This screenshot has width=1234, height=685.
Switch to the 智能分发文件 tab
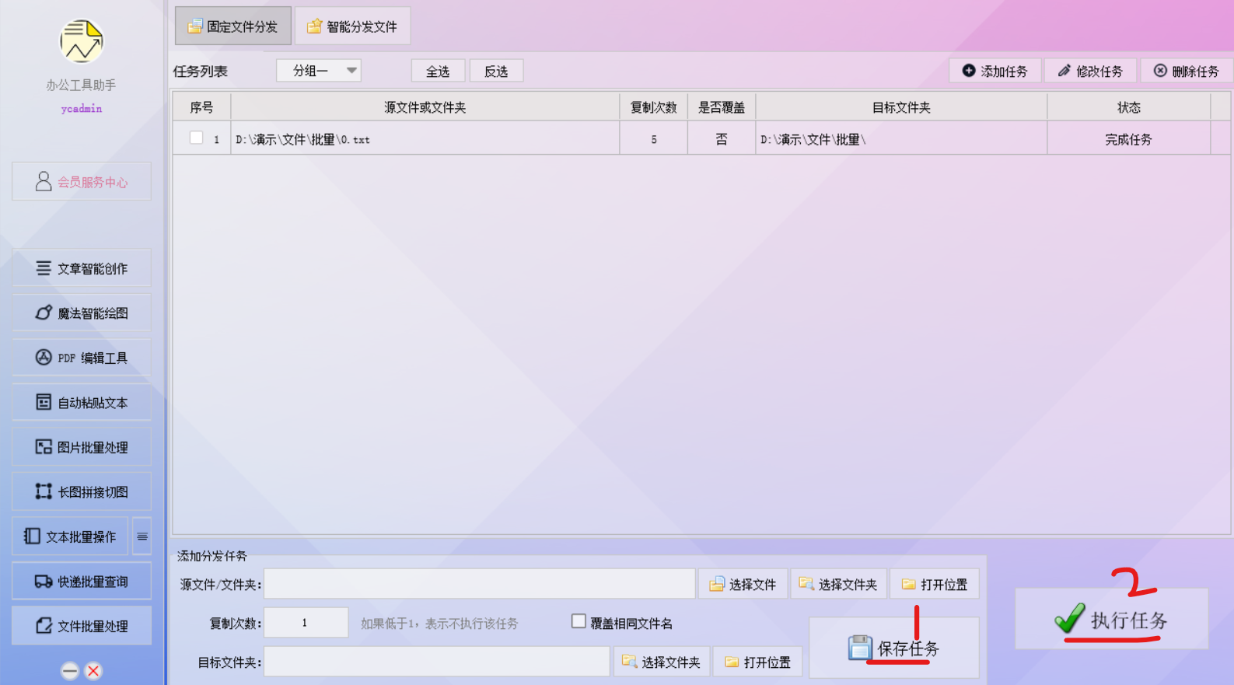point(353,26)
